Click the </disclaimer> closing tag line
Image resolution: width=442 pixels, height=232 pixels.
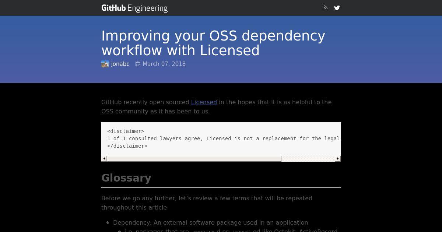point(127,146)
